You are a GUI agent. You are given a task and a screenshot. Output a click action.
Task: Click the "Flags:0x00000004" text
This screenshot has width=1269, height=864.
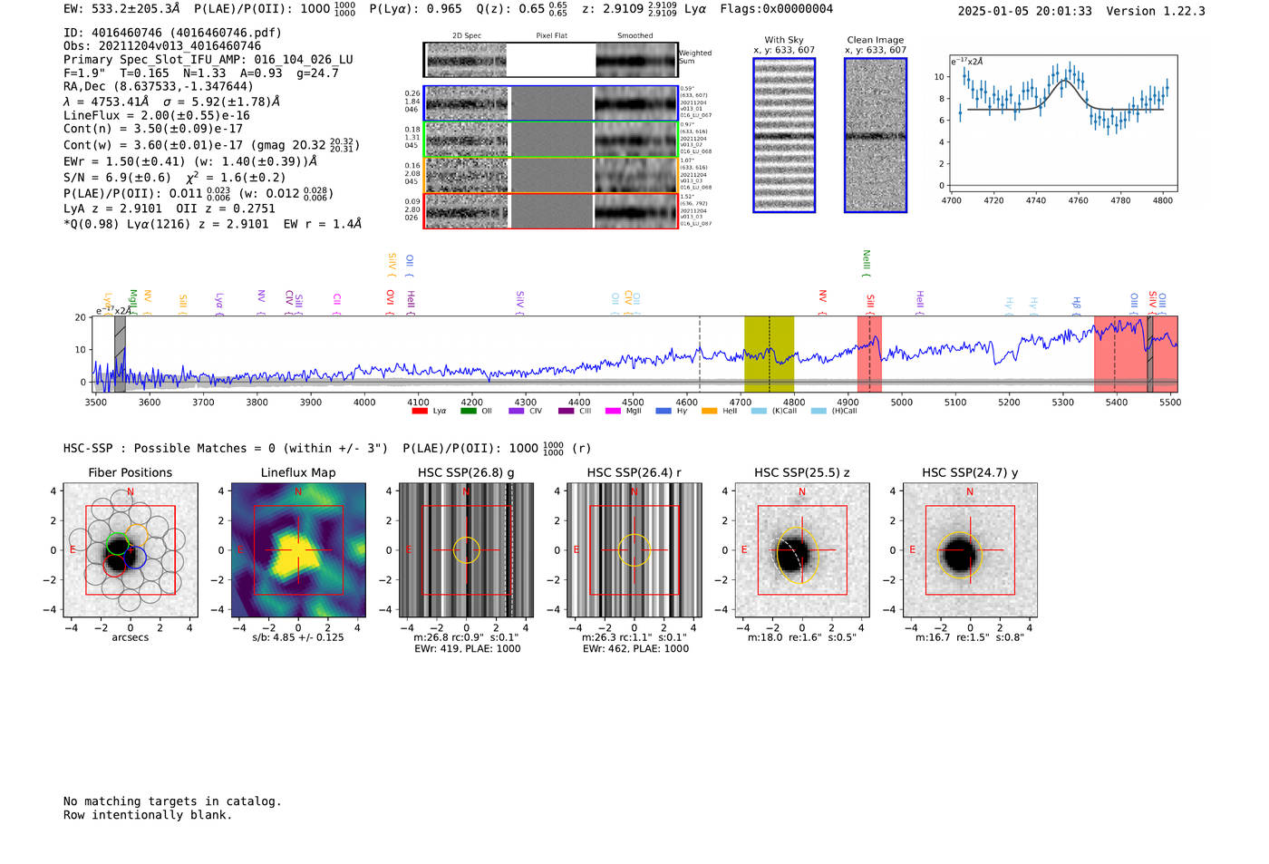point(777,9)
